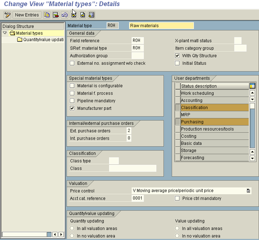Image resolution: width=259 pixels, height=240 pixels.
Task: Click the Dialog Structure left scroll arrow
Action: point(55,234)
